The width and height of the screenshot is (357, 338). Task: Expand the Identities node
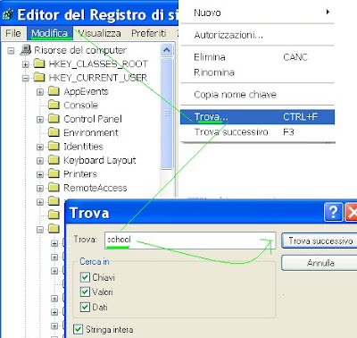tap(40, 148)
